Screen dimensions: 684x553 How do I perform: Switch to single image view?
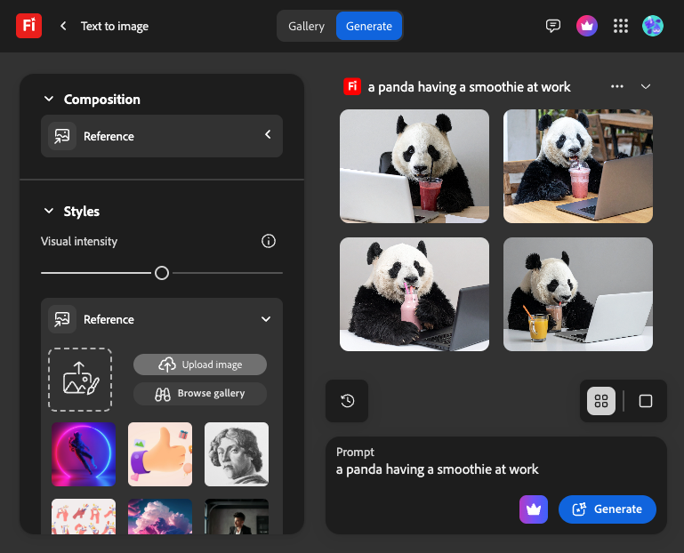[x=646, y=401]
